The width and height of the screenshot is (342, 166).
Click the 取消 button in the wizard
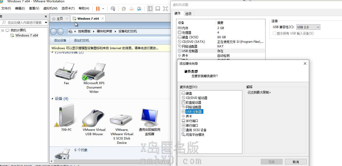(296, 162)
